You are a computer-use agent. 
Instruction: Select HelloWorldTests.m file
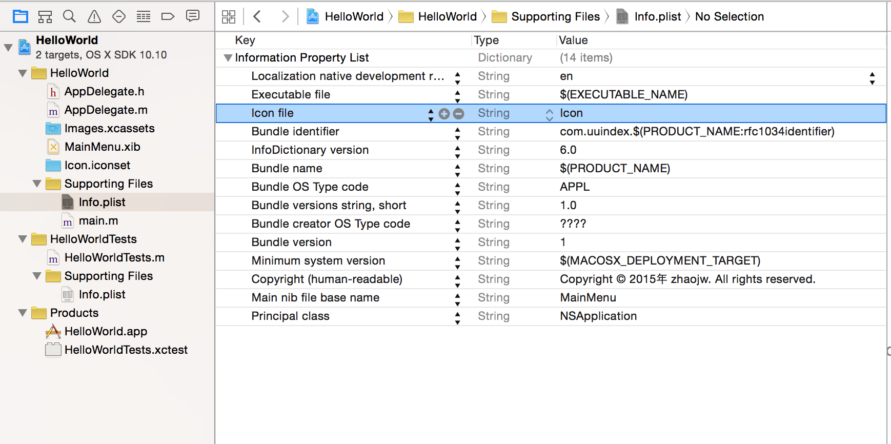[x=115, y=258]
